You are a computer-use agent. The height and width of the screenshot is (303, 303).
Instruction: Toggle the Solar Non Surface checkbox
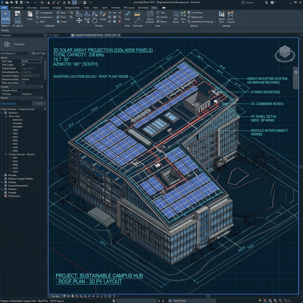pyautogui.click(x=23, y=83)
